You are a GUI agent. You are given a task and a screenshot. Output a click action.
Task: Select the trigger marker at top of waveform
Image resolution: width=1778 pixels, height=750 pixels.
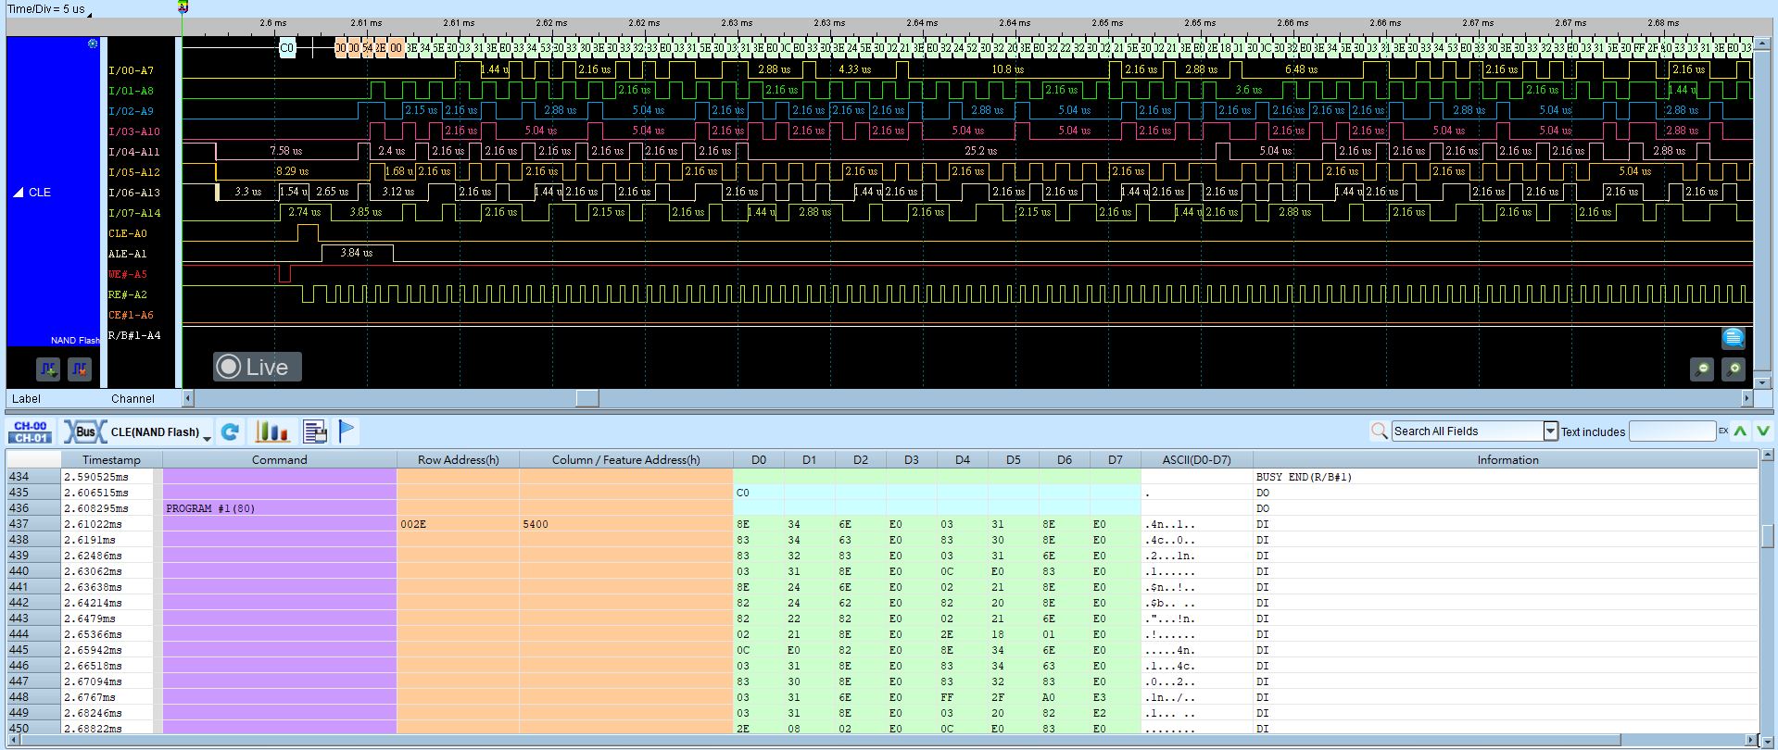(183, 6)
